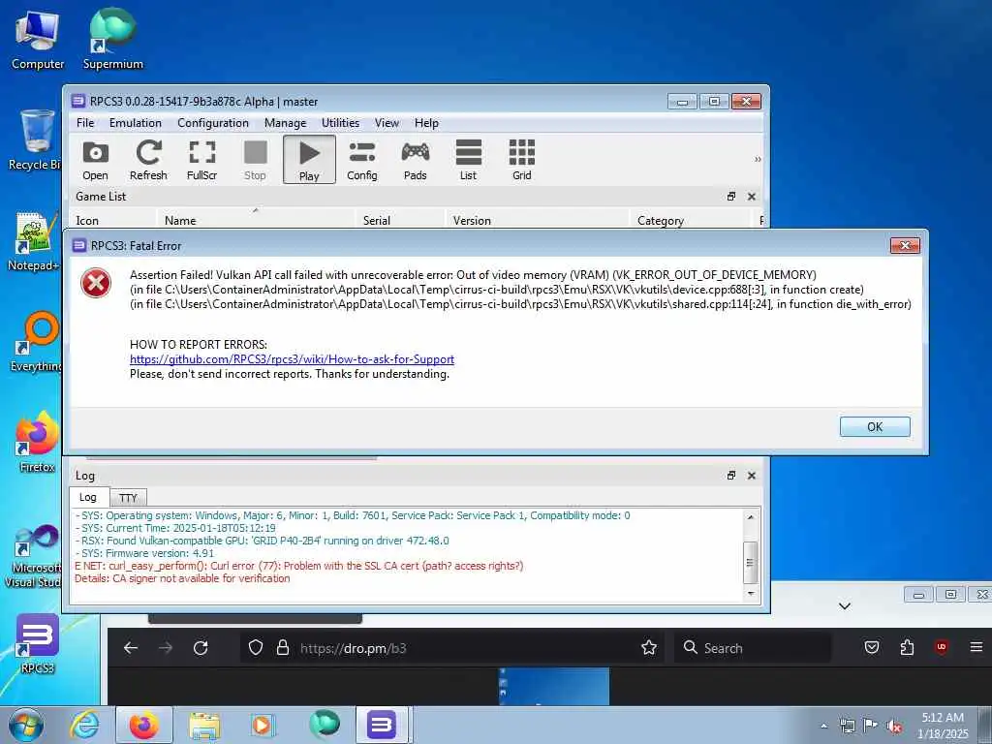Sort game list by Icon column

112,220
